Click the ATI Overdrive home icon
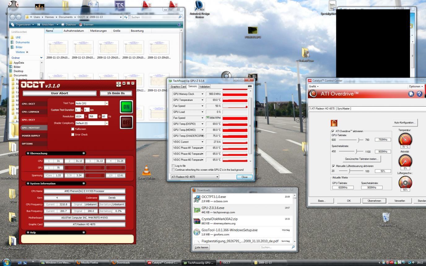The width and height of the screenshot is (426, 266). (x=411, y=94)
